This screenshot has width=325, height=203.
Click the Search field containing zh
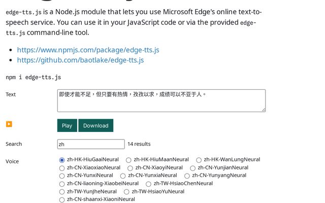pos(91,144)
